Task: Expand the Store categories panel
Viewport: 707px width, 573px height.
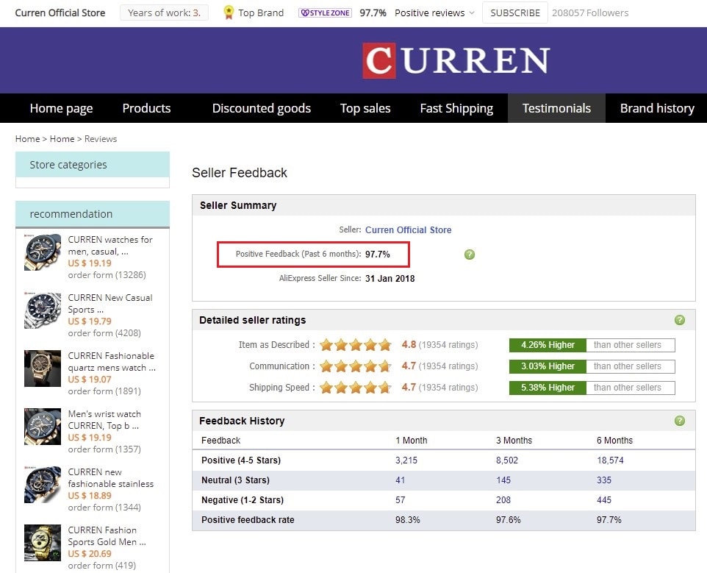Action: (x=92, y=165)
